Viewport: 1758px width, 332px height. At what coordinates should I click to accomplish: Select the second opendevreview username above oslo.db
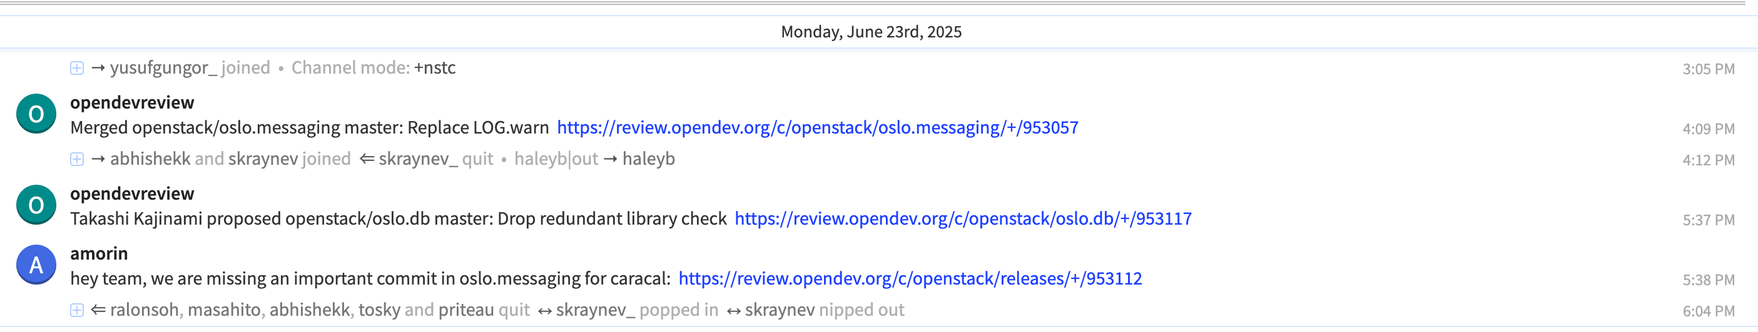point(133,194)
